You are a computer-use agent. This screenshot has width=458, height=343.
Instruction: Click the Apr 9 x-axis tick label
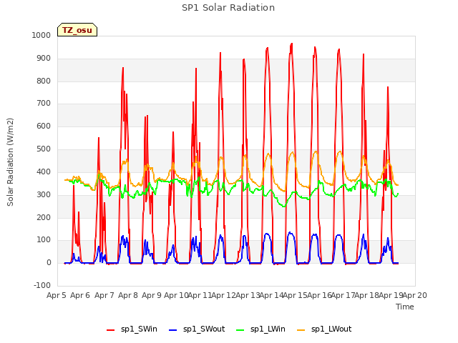coord(152,295)
